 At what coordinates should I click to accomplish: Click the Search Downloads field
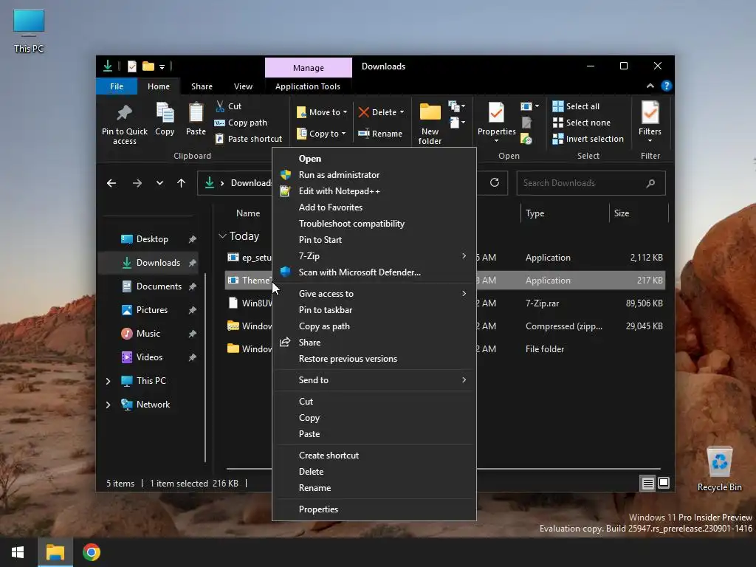click(591, 183)
